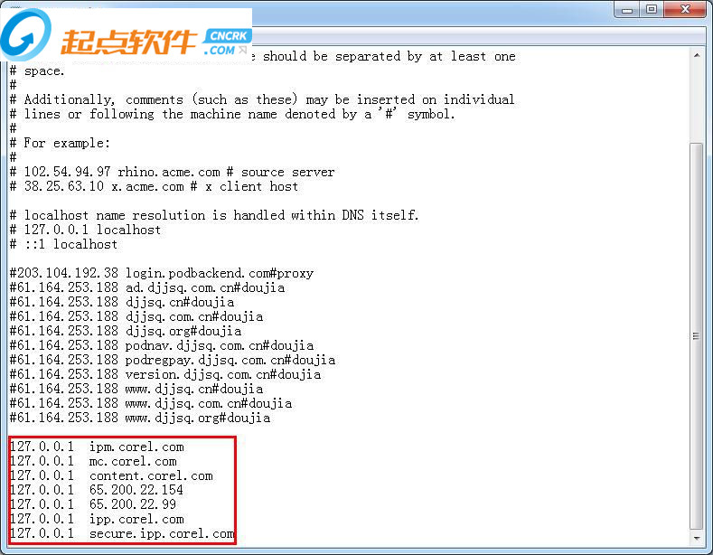This screenshot has width=713, height=555.
Task: Minimize the Notepad window
Action: tap(627, 10)
